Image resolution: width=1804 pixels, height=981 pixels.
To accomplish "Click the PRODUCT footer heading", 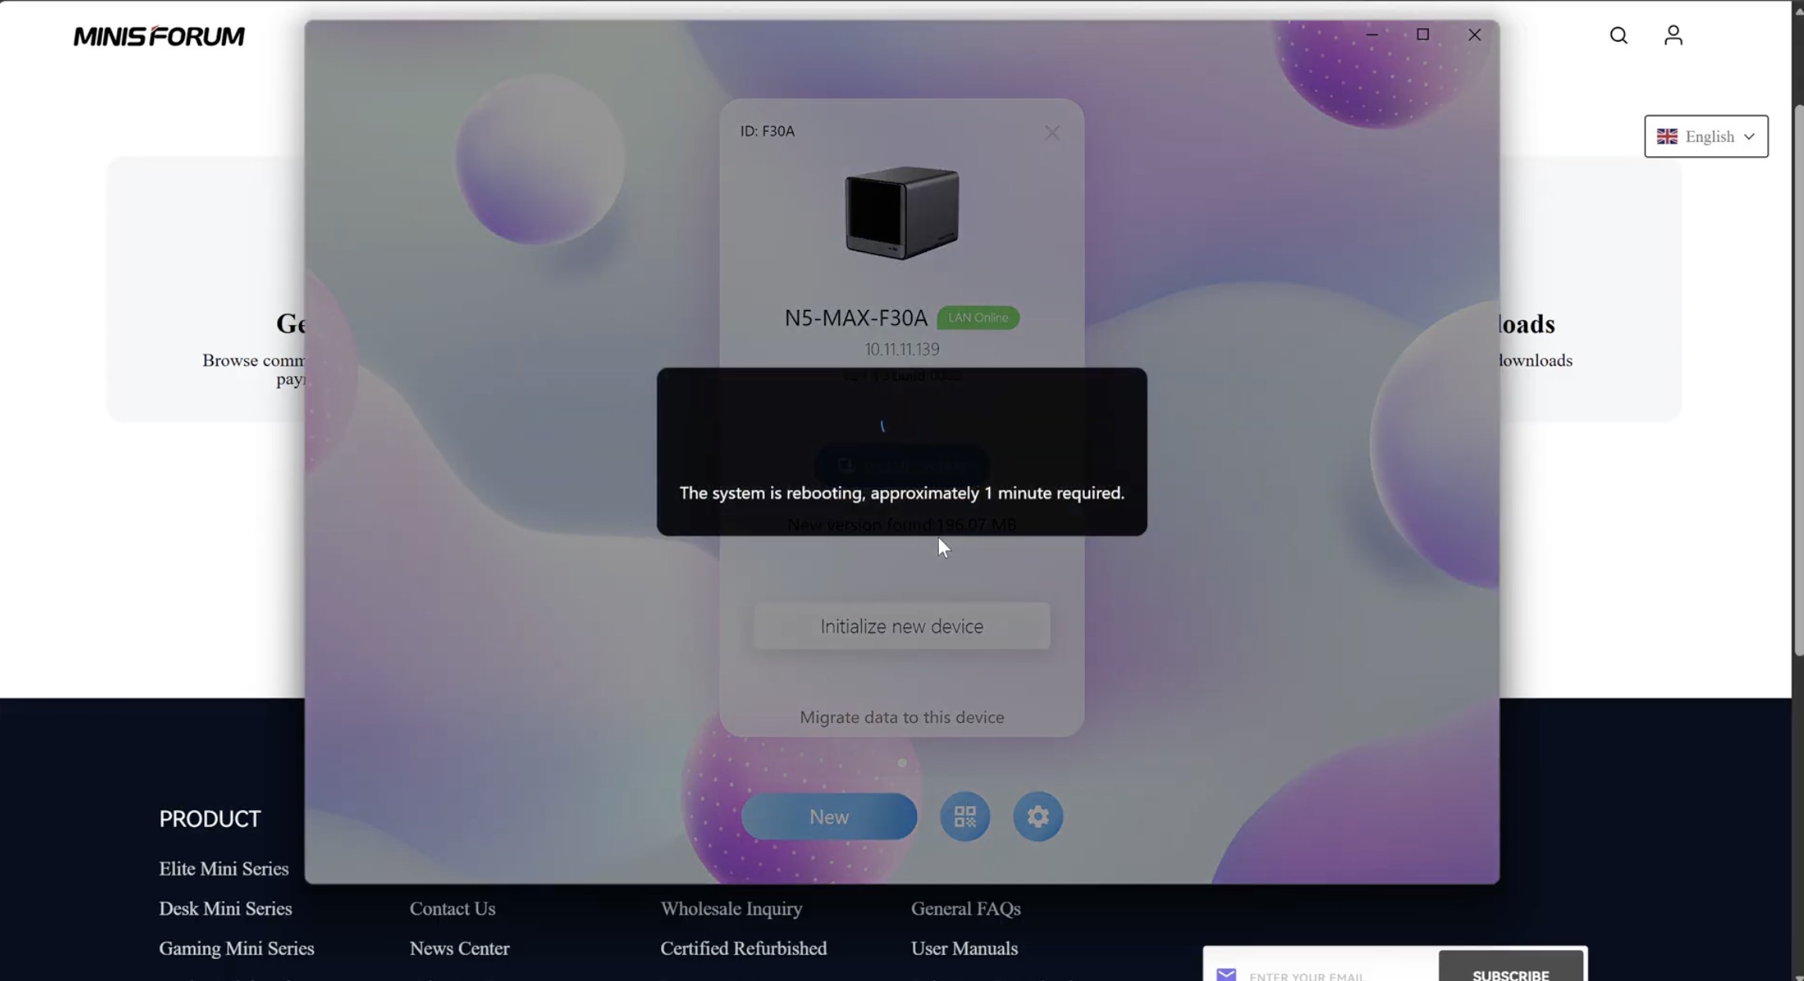I will 210,819.
